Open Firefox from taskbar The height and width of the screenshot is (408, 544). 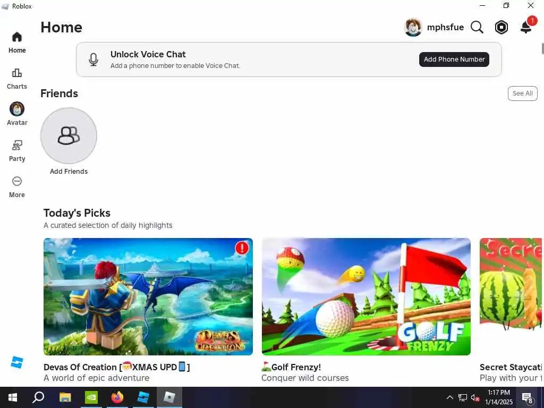117,397
